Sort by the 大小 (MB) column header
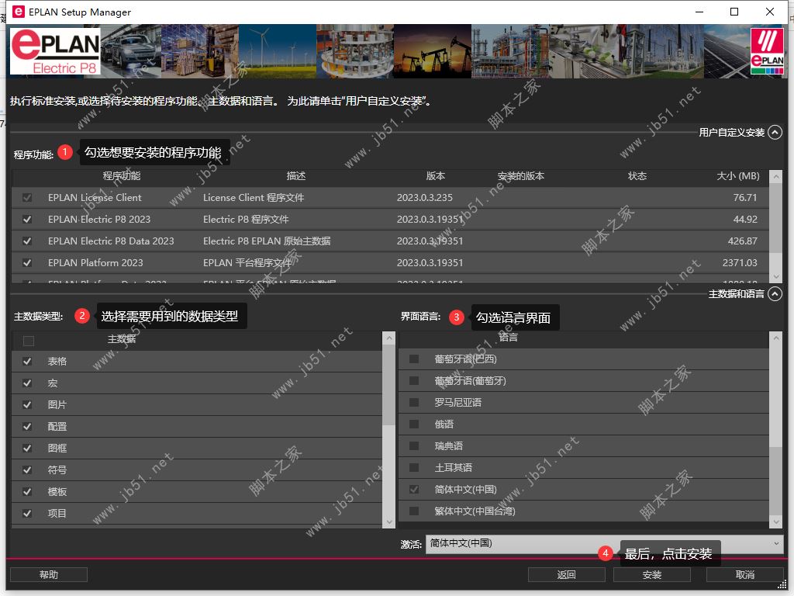 738,176
